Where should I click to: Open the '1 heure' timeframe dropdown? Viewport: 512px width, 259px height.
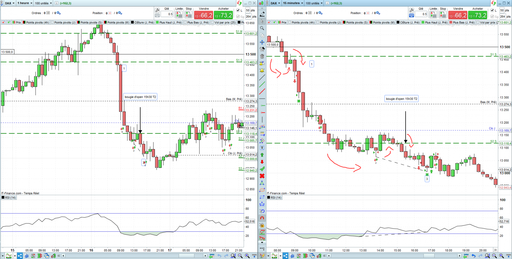point(25,3)
